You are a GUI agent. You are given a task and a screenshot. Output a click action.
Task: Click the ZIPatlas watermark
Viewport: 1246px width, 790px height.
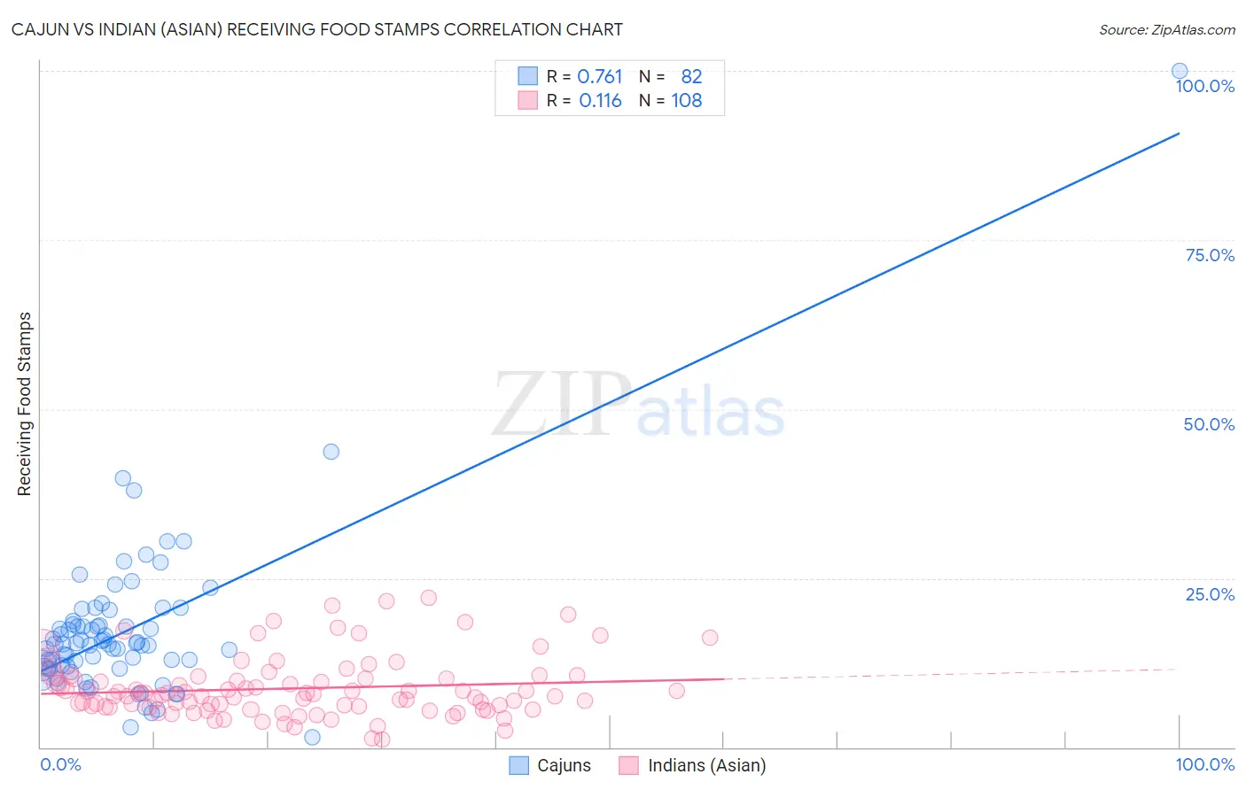[x=638, y=406]
